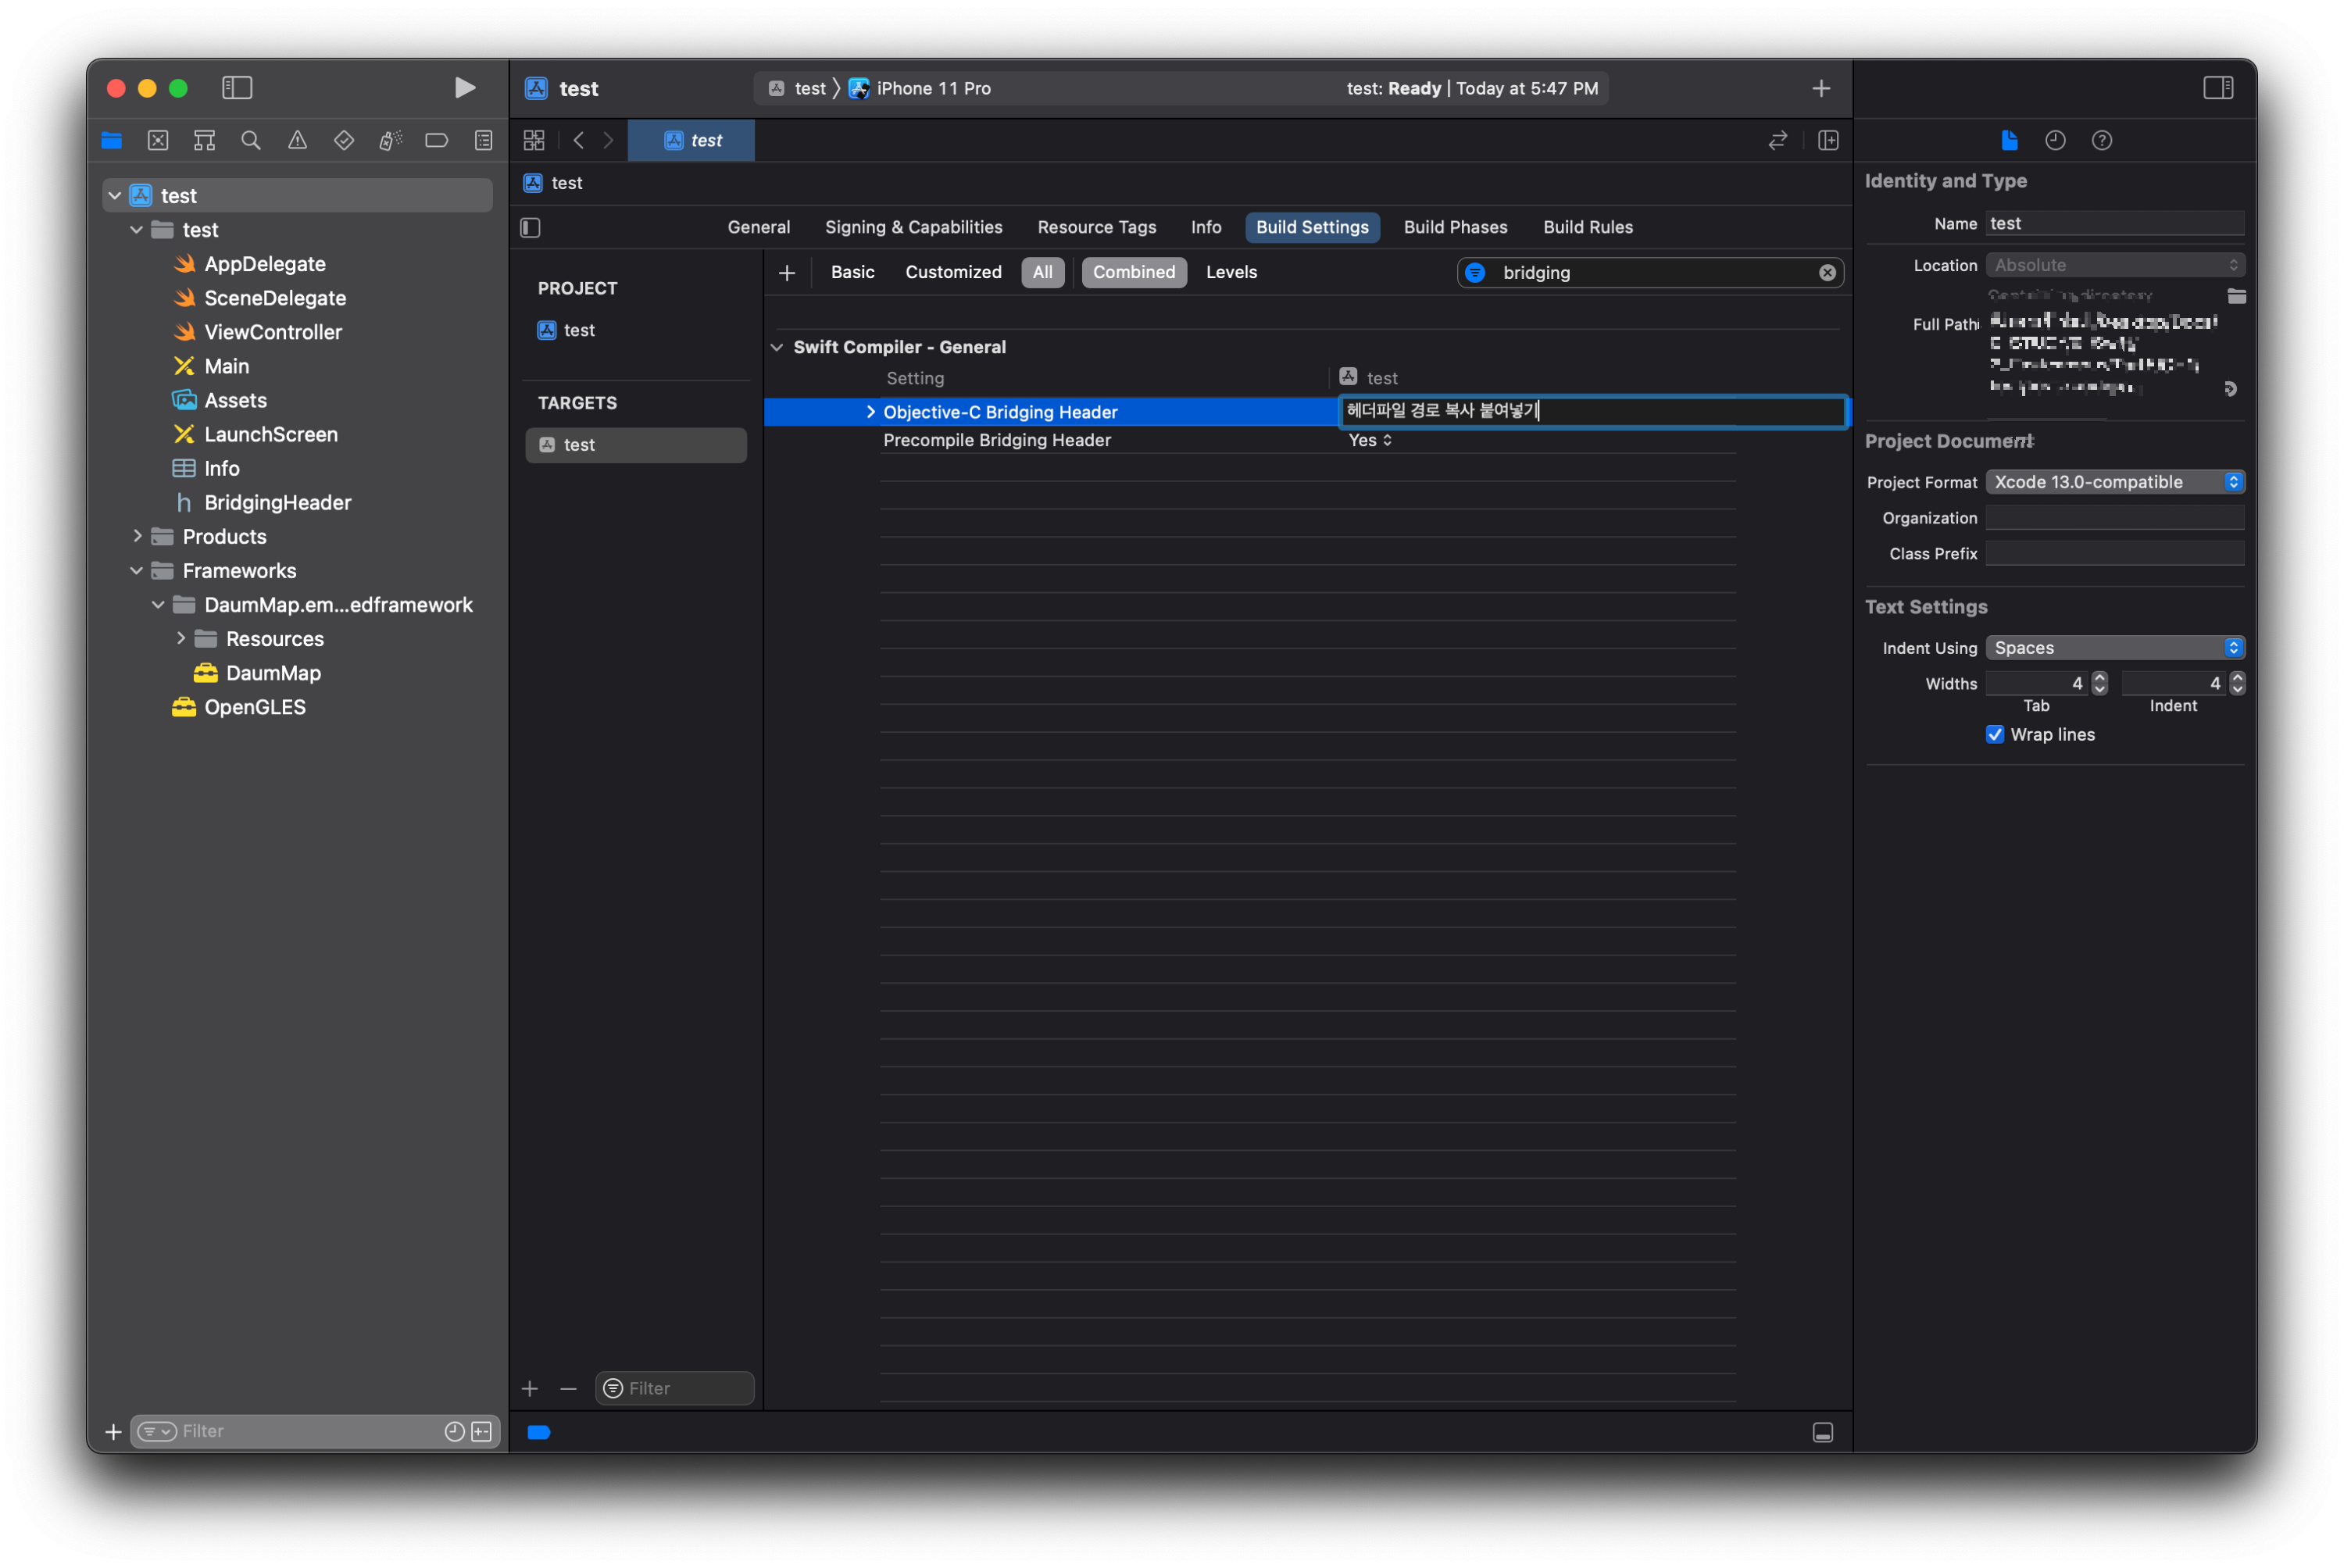Open the Issue navigator warning icon
Image resolution: width=2344 pixels, height=1568 pixels.
[x=297, y=141]
